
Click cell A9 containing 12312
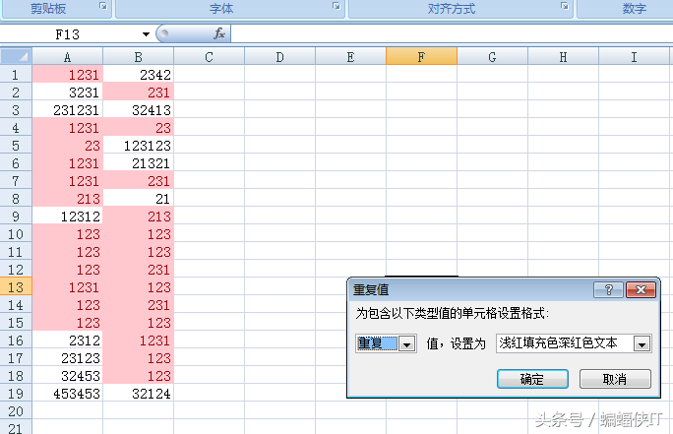pos(67,216)
